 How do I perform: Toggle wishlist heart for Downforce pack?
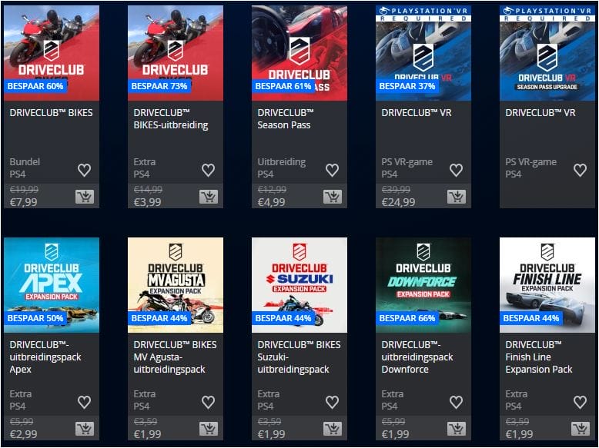456,402
